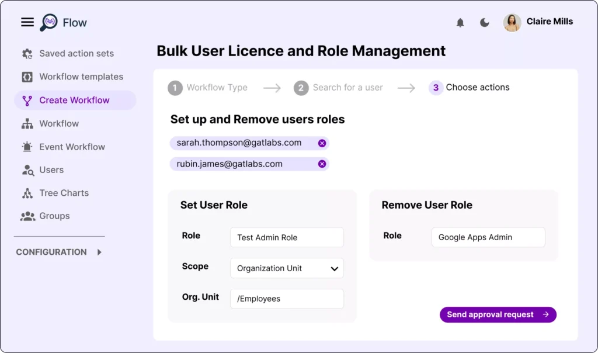Open the Scope dropdown
The image size is (598, 353).
pos(287,268)
